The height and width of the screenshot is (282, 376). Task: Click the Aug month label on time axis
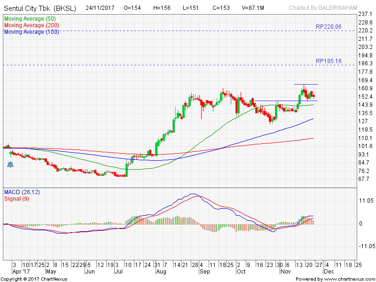point(161,272)
